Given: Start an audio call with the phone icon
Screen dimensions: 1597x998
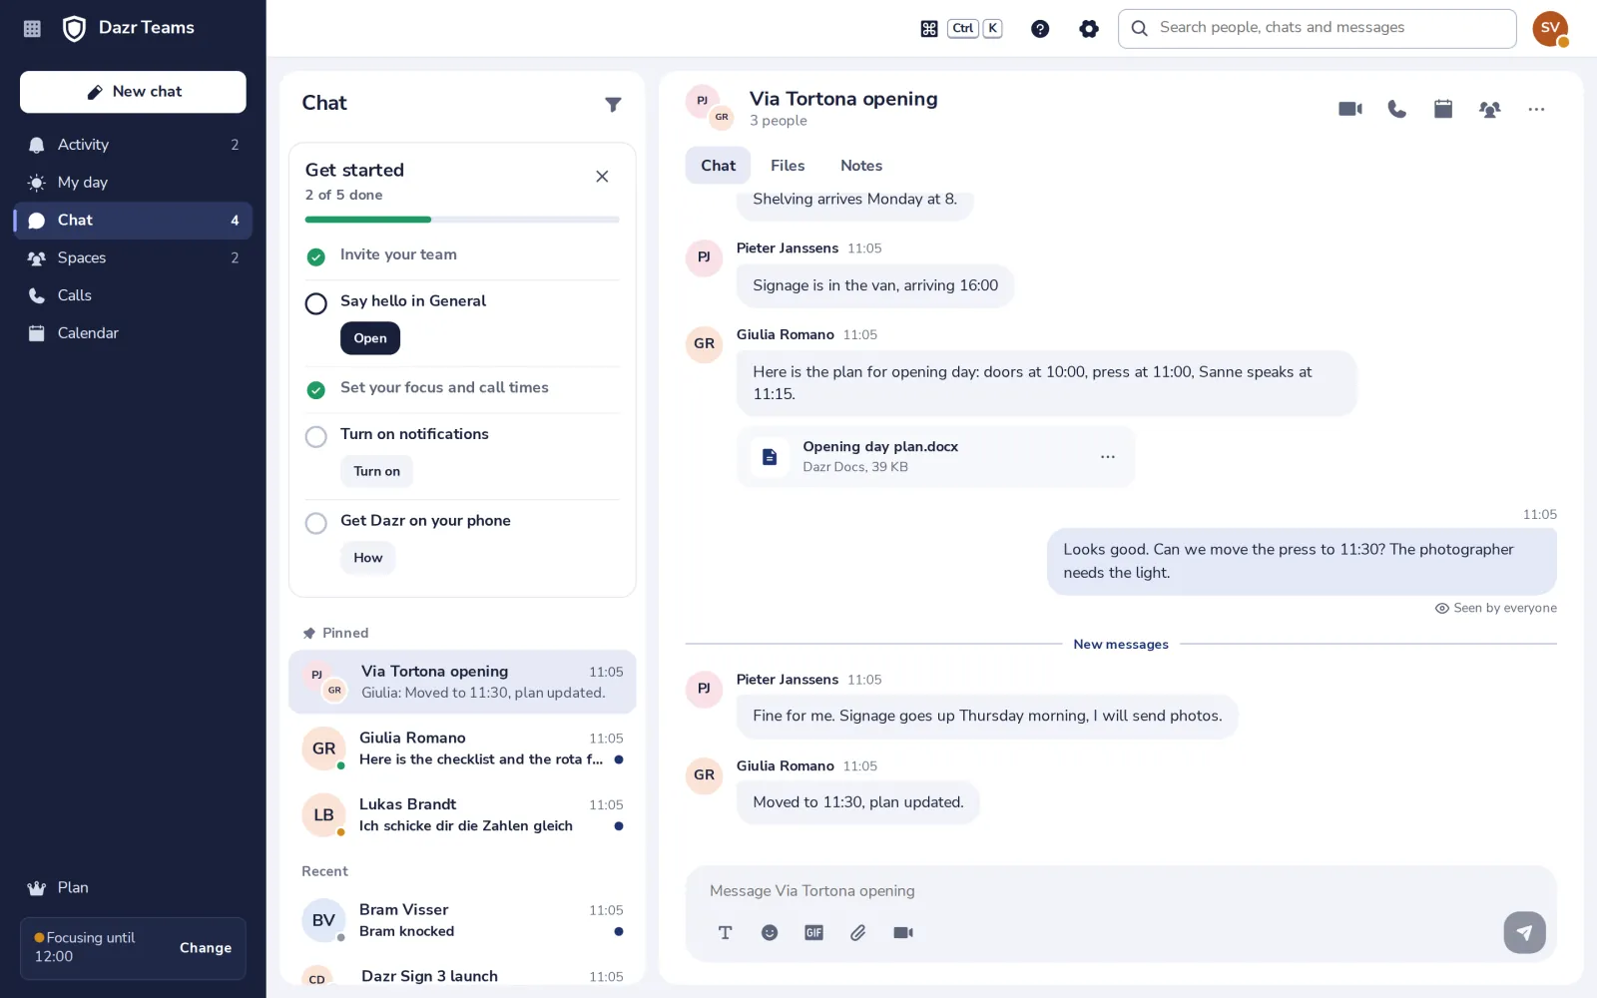Looking at the screenshot, I should [1396, 109].
